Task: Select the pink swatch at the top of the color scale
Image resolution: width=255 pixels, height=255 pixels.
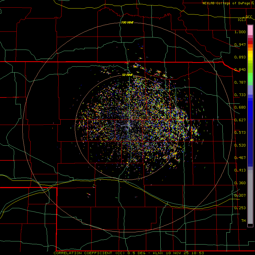Action: [x=250, y=30]
